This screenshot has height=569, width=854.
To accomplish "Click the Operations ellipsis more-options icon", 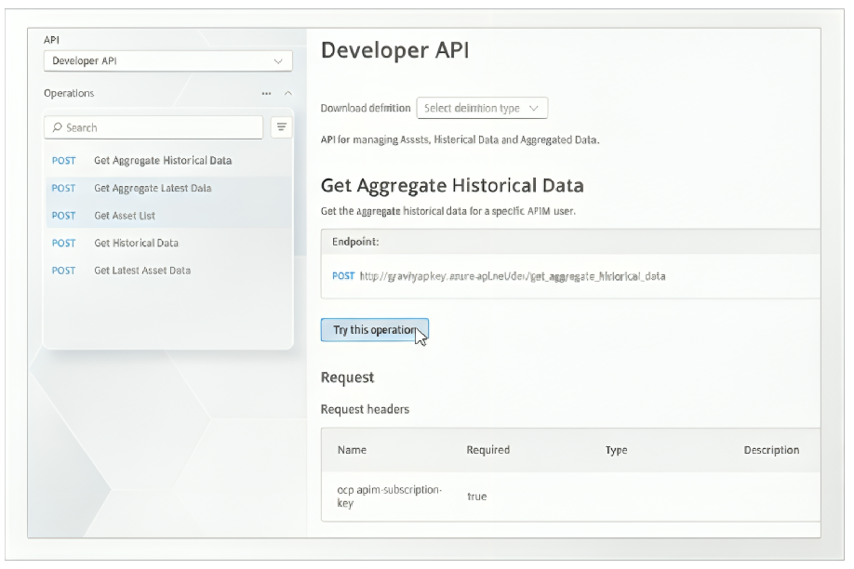I will point(266,94).
